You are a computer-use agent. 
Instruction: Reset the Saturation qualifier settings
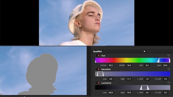coord(169,69)
